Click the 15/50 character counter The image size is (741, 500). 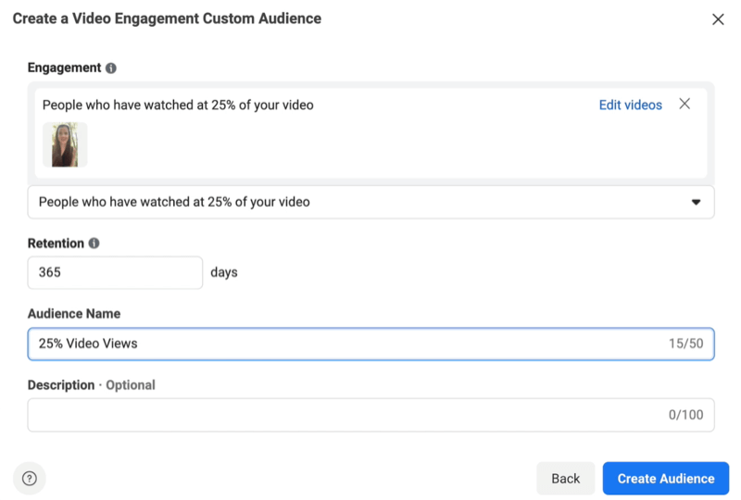point(685,344)
